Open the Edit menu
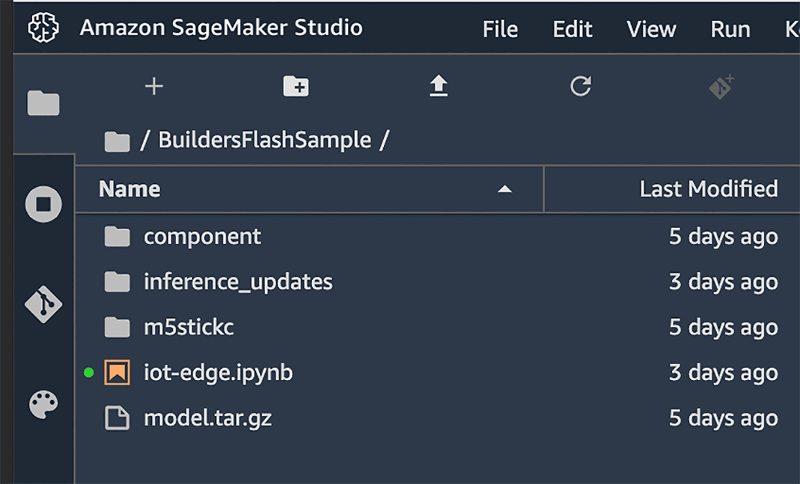 point(572,30)
